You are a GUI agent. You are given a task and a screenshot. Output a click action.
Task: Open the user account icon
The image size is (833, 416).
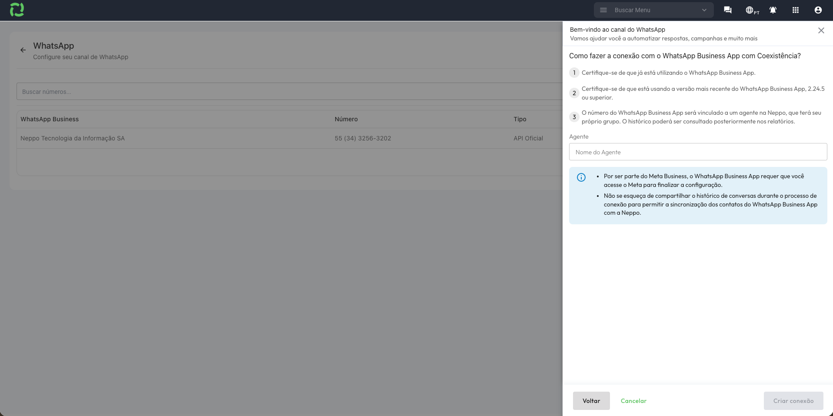818,10
